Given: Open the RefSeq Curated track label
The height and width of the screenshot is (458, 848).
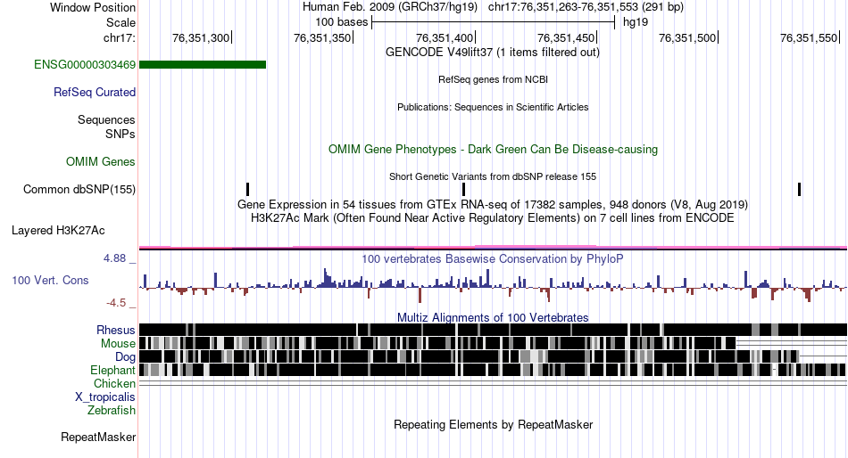Looking at the screenshot, I should pos(95,93).
